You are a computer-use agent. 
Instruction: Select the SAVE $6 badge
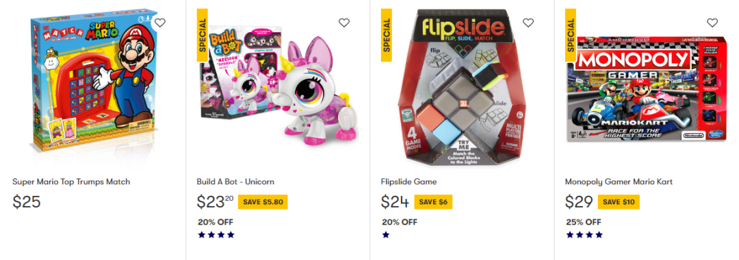(x=433, y=202)
